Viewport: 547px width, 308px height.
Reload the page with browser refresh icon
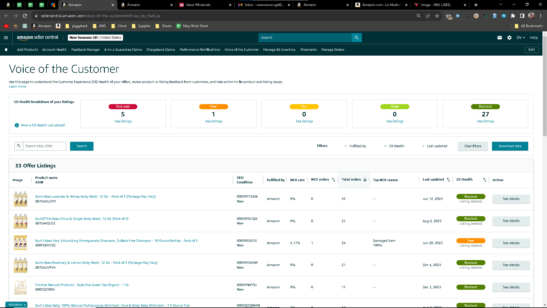click(x=25, y=16)
